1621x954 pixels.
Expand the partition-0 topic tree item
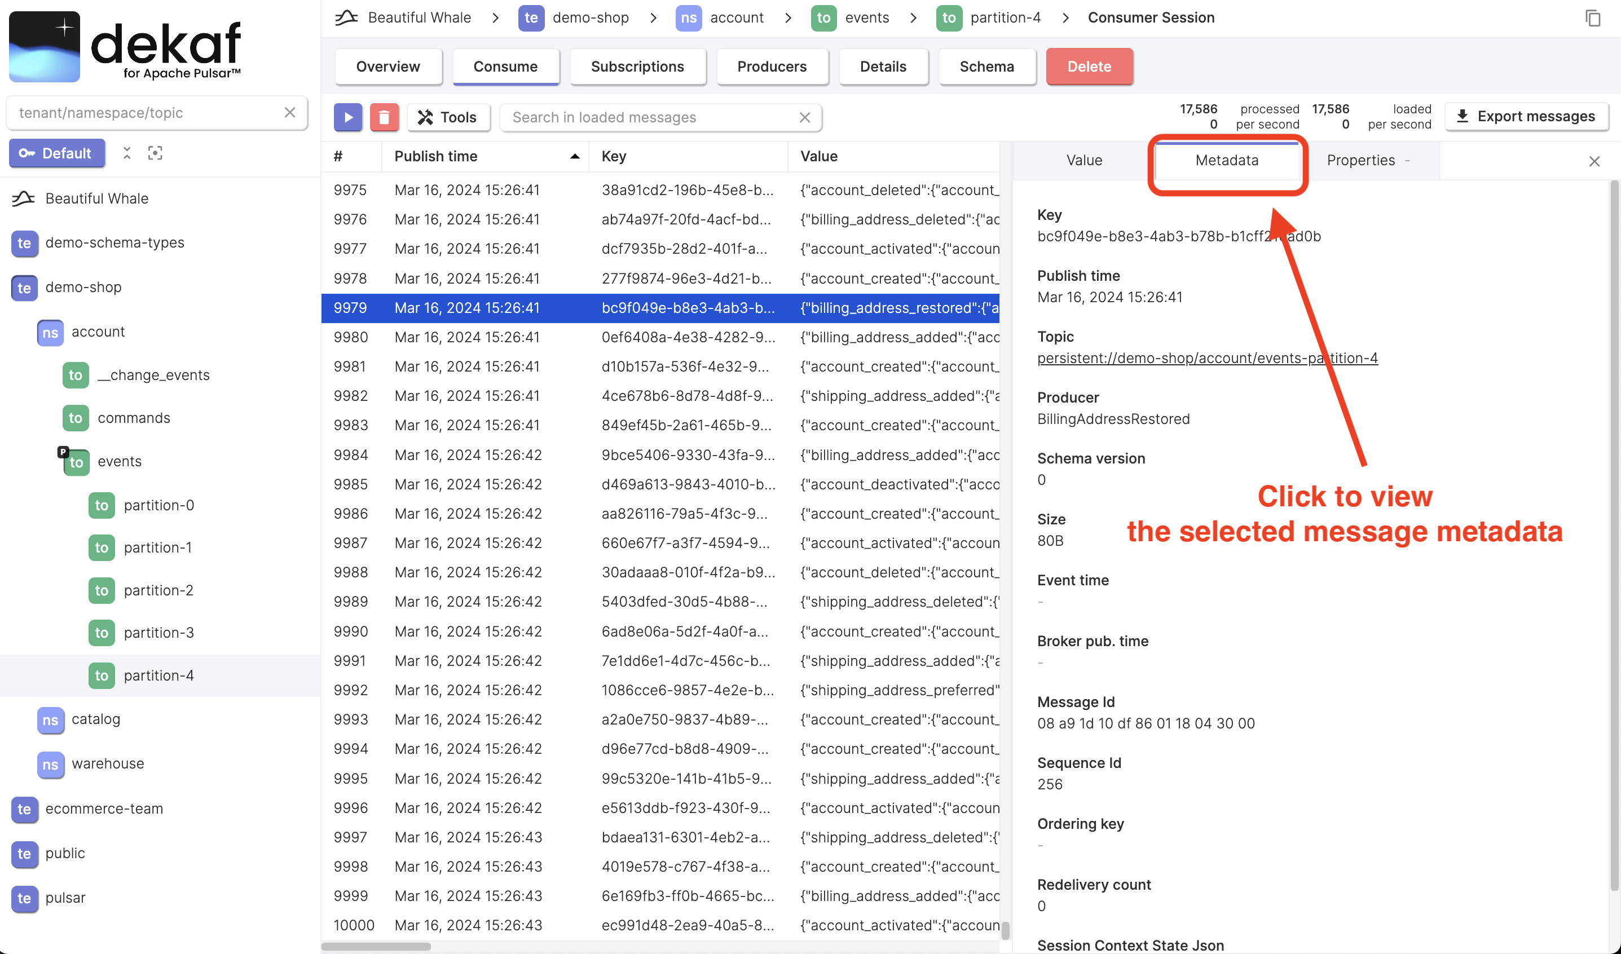(159, 504)
